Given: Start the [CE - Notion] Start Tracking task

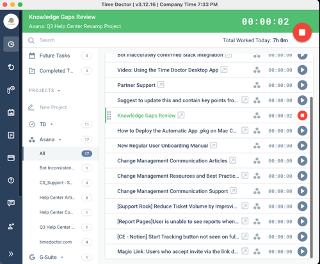Looking at the screenshot, I should [x=302, y=237].
